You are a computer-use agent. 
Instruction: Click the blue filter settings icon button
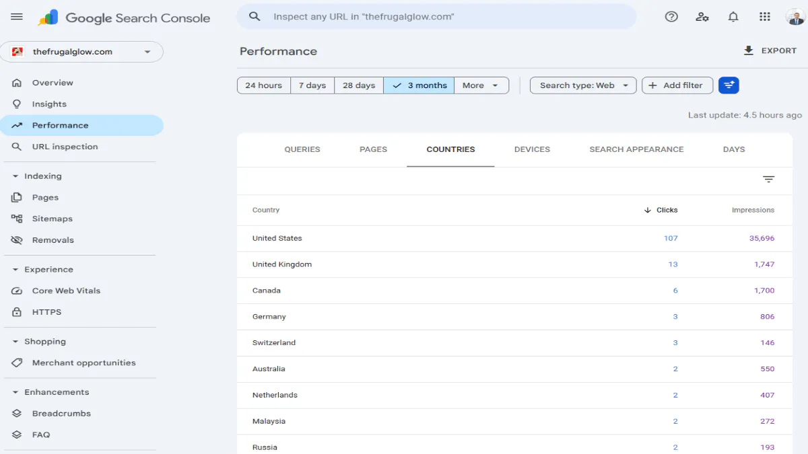click(729, 85)
